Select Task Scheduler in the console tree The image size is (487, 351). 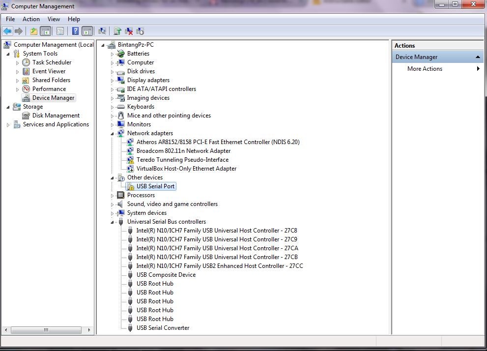point(52,62)
